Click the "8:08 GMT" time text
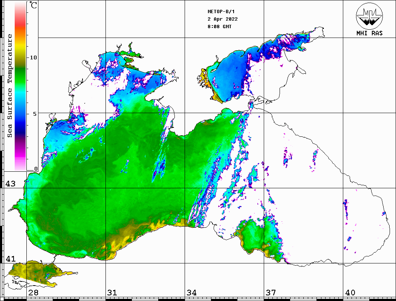The width and height of the screenshot is (396, 301). point(219,26)
